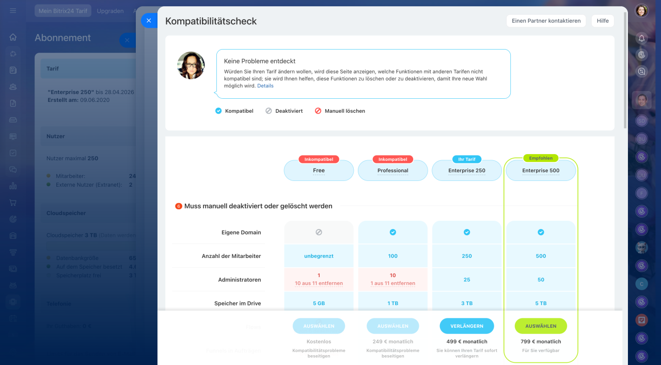
Task: Click the 'Speicher im Drive' row label
Action: coord(238,303)
